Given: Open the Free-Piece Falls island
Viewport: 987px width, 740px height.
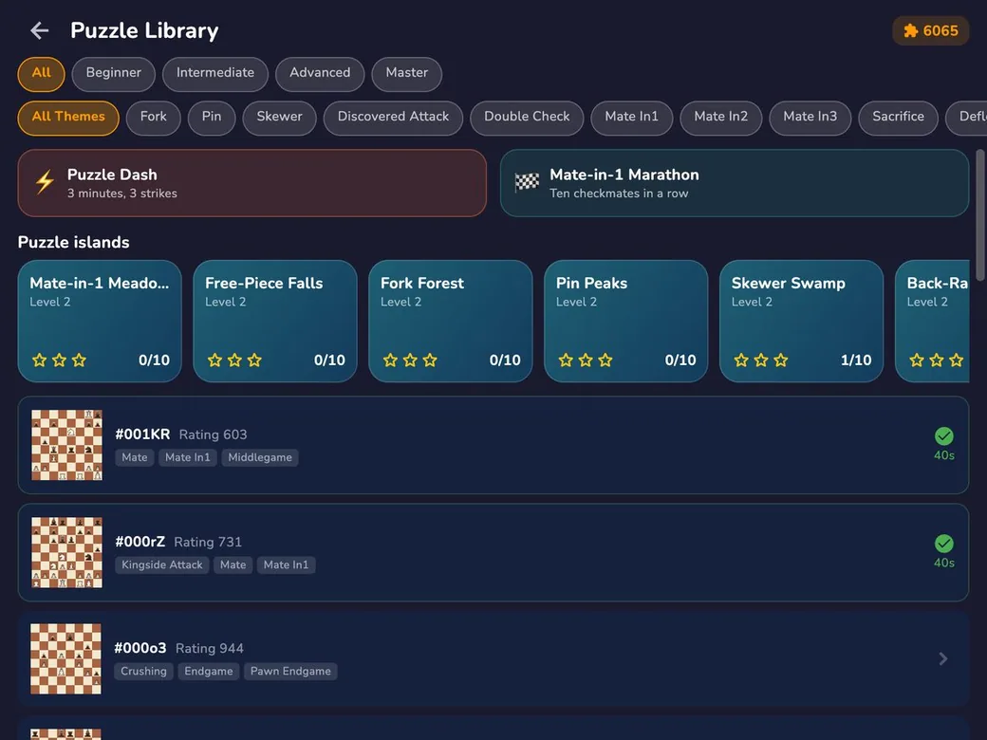Looking at the screenshot, I should (x=275, y=321).
